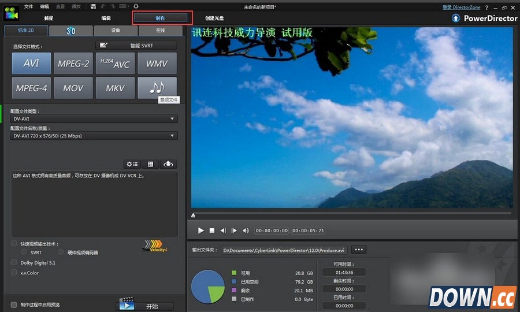Toggle the x.v.Color checkbox
This screenshot has width=520, height=312.
point(14,272)
